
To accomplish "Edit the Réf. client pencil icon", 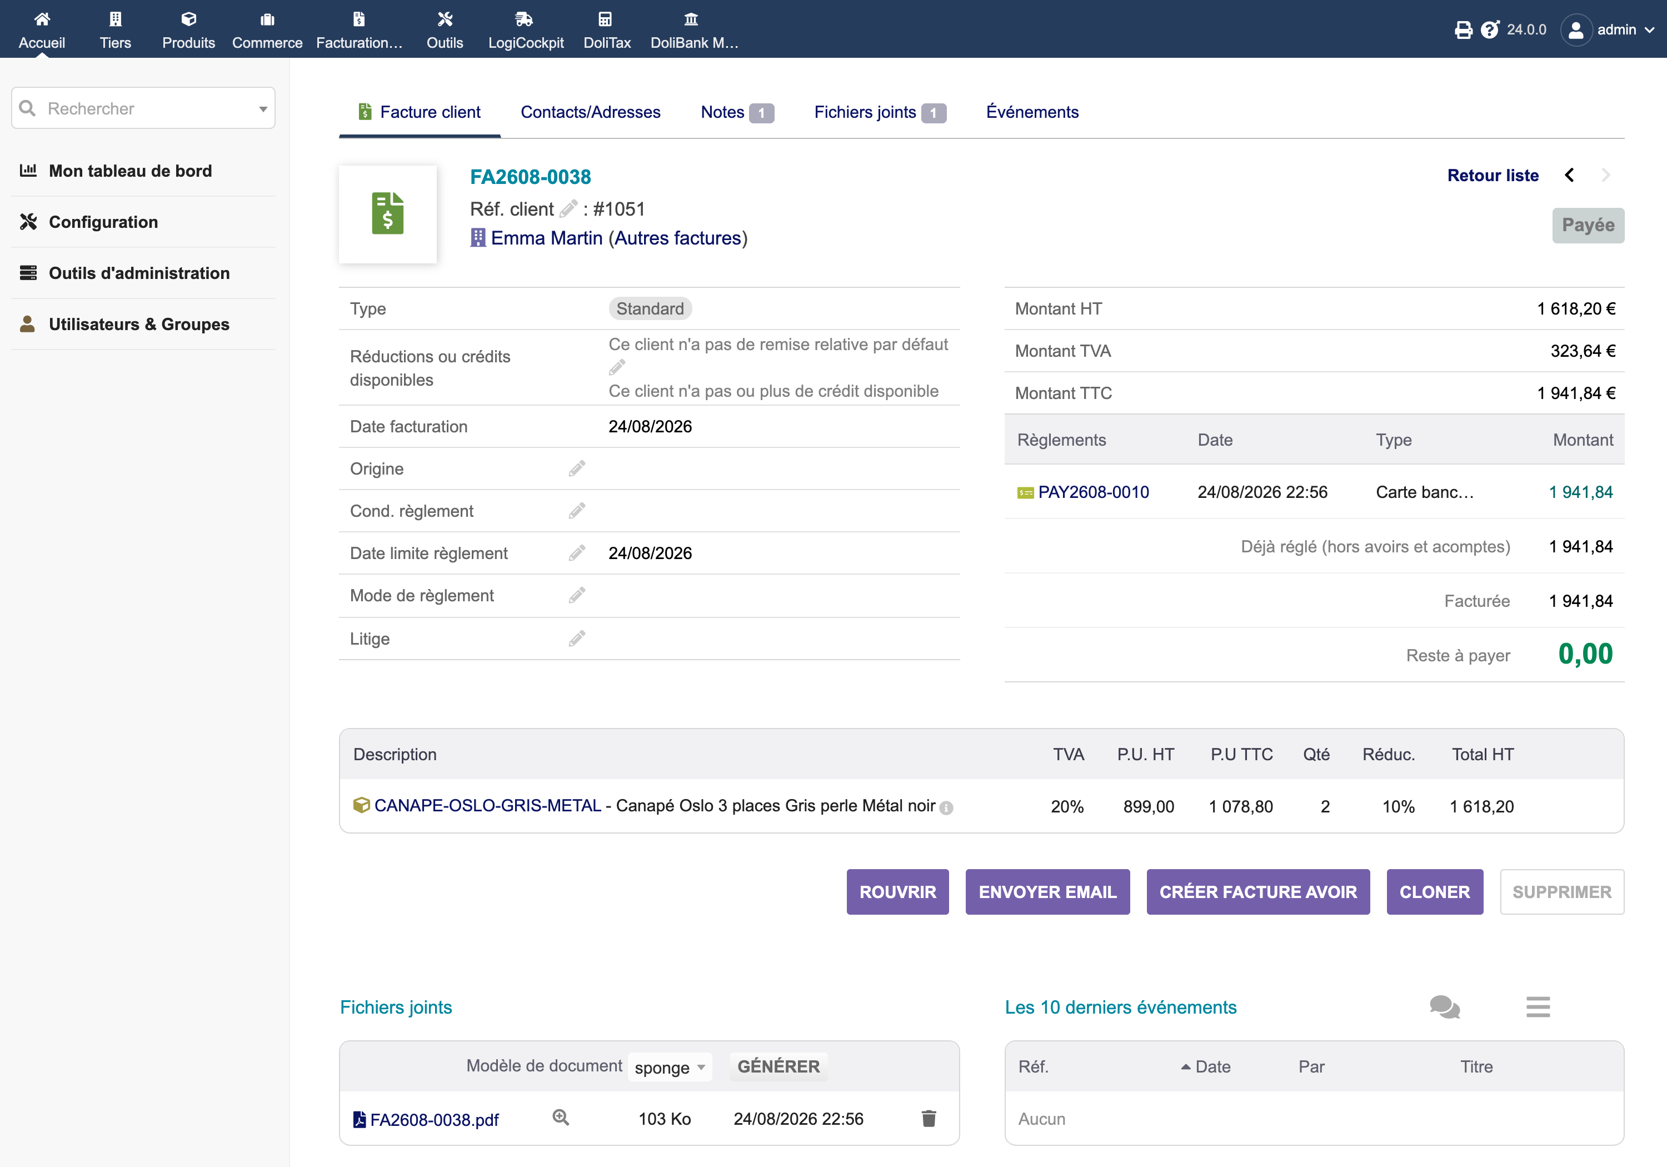I will (568, 209).
